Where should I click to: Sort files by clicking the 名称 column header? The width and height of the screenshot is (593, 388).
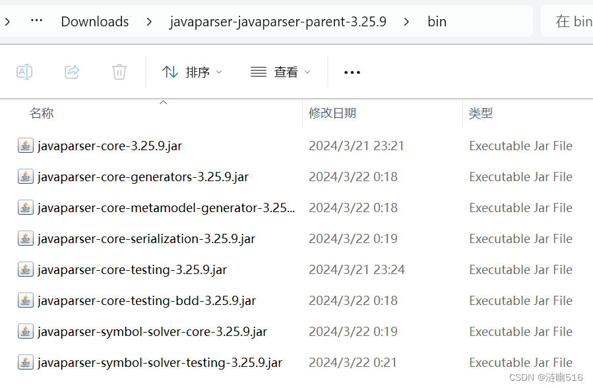point(42,113)
